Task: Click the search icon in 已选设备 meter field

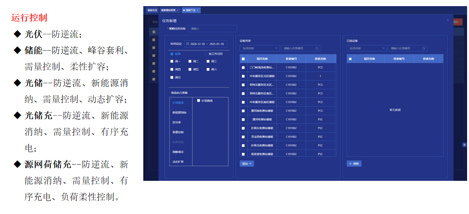Action: pyautogui.click(x=423, y=48)
